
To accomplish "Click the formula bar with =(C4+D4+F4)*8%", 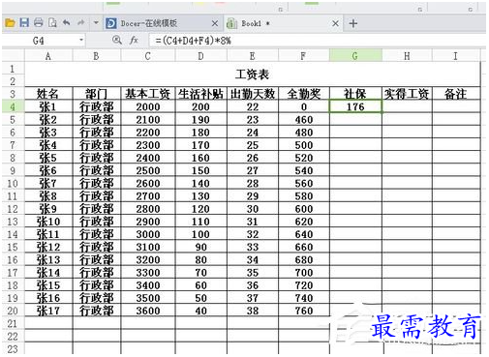I will click(x=317, y=41).
